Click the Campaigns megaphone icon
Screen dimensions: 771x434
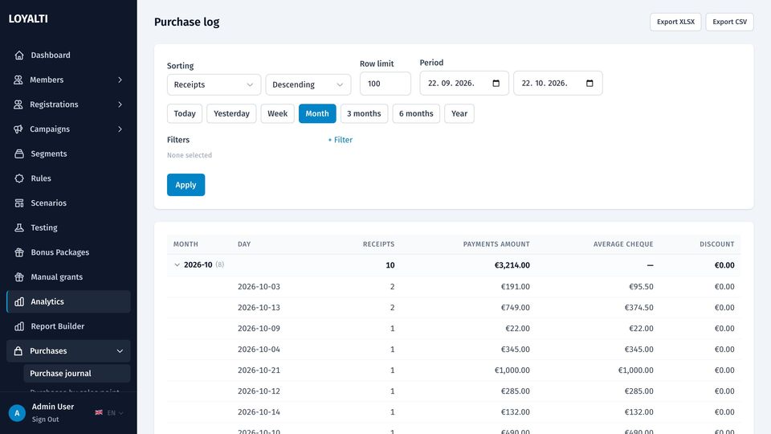[18, 129]
